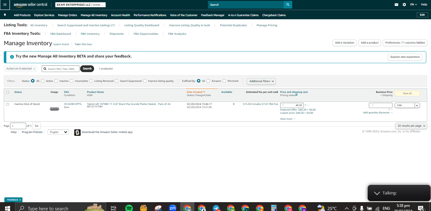
Task: Open the arrow next to Edit button
Action: [x=417, y=105]
